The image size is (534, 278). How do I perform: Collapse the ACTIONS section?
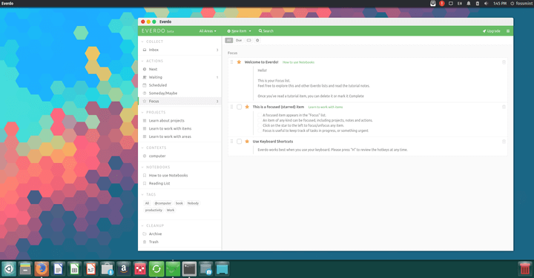142,61
